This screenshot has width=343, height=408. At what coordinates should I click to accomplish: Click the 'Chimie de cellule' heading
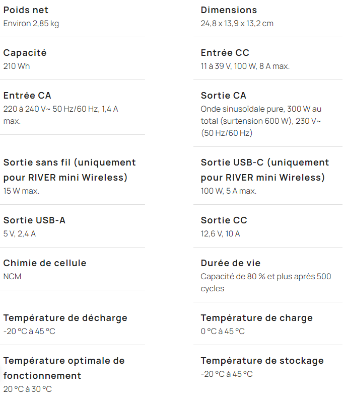(45, 263)
